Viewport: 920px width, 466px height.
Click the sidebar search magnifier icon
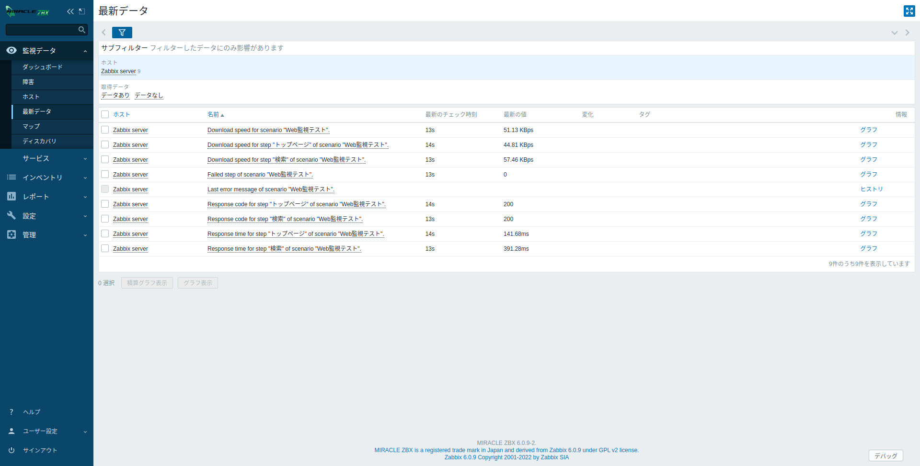[x=82, y=30]
